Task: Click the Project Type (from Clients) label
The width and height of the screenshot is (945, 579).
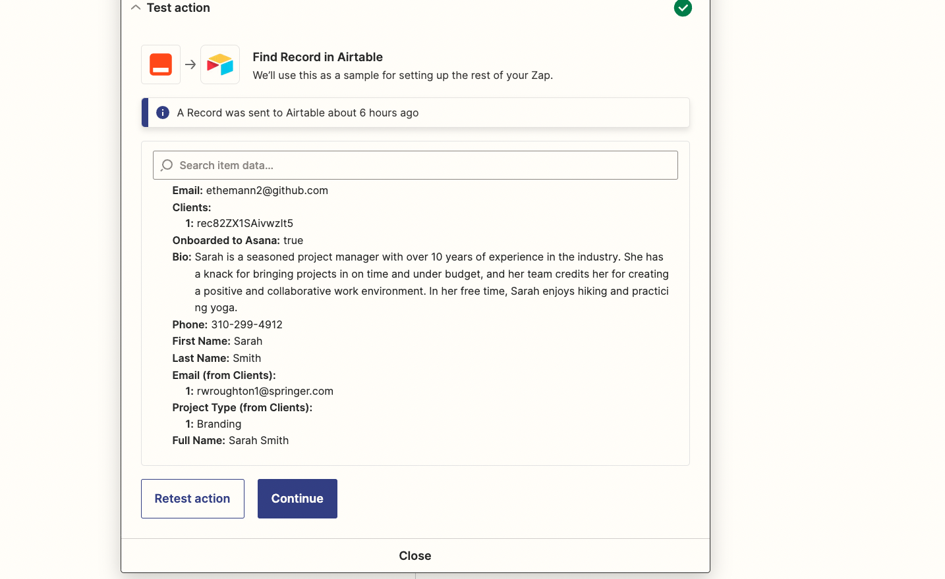Action: coord(243,408)
